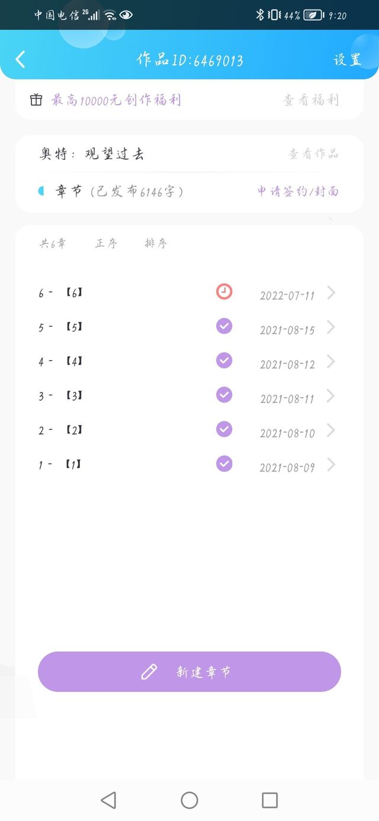The height and width of the screenshot is (821, 379).
Task: Switch ordering with 正序 option
Action: pos(107,243)
